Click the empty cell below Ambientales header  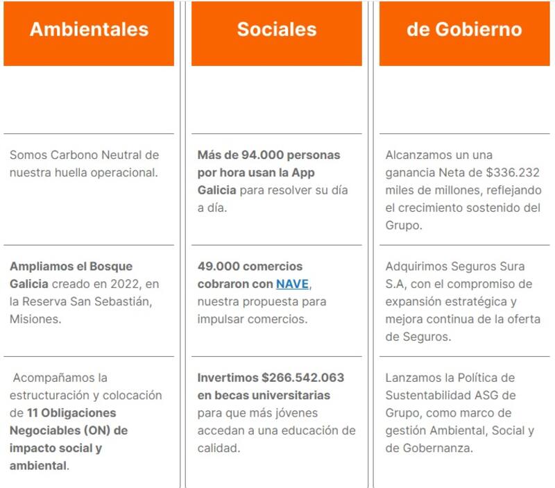tap(89, 99)
